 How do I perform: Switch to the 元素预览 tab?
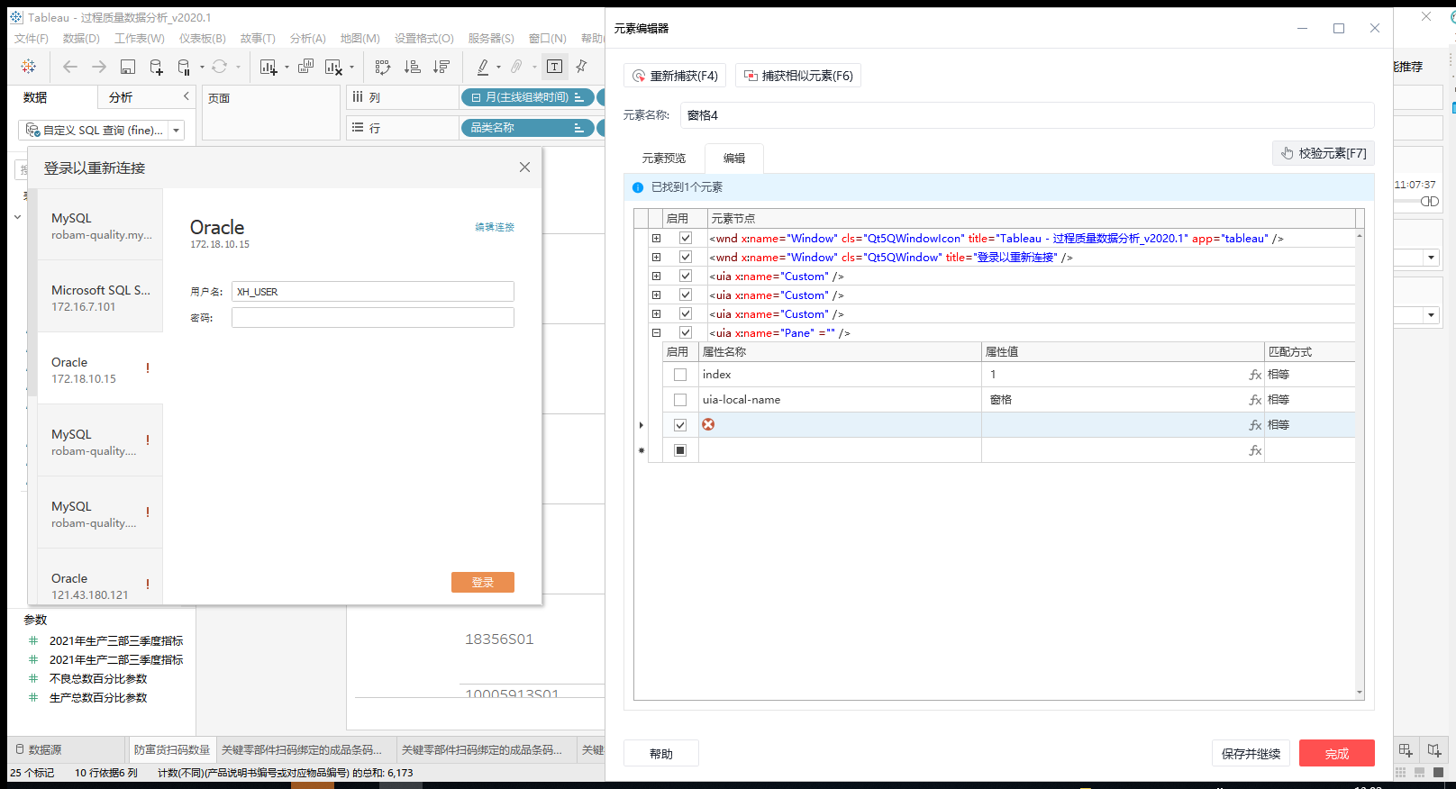[x=664, y=159]
